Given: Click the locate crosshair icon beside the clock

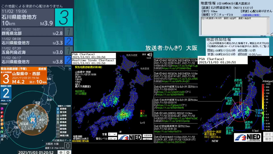Looking at the screenshot, I should pos(61,152).
